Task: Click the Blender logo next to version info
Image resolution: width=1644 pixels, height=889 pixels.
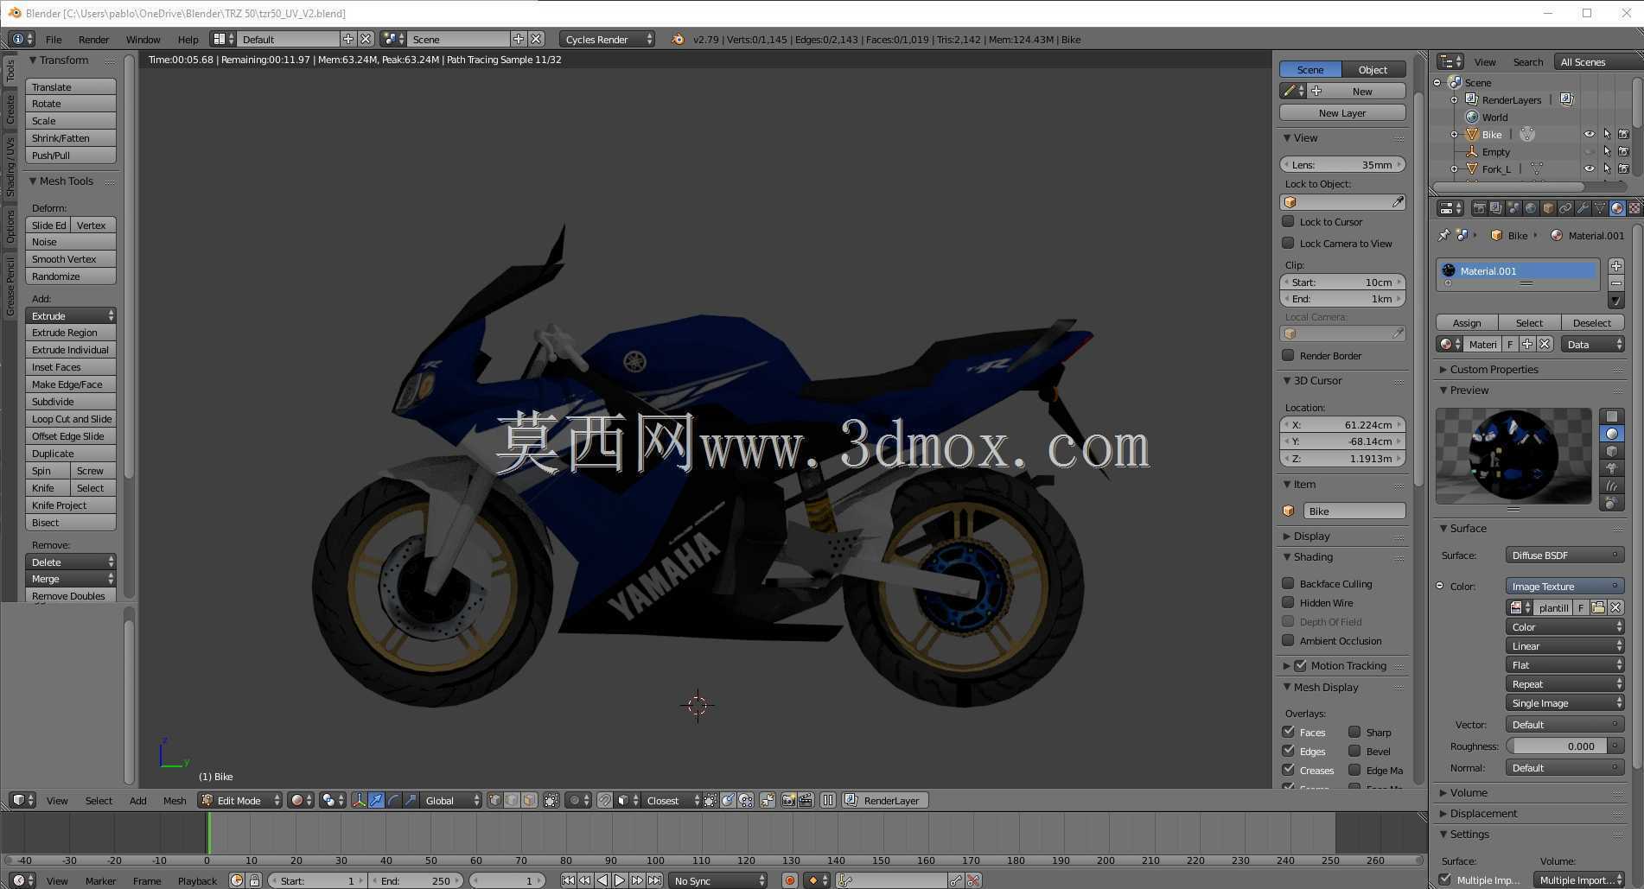Action: (x=678, y=39)
